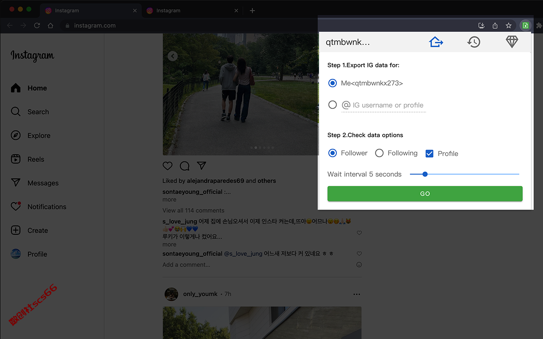Adjust the wait interval slider
Viewport: 543px width, 339px height.
[465, 174]
